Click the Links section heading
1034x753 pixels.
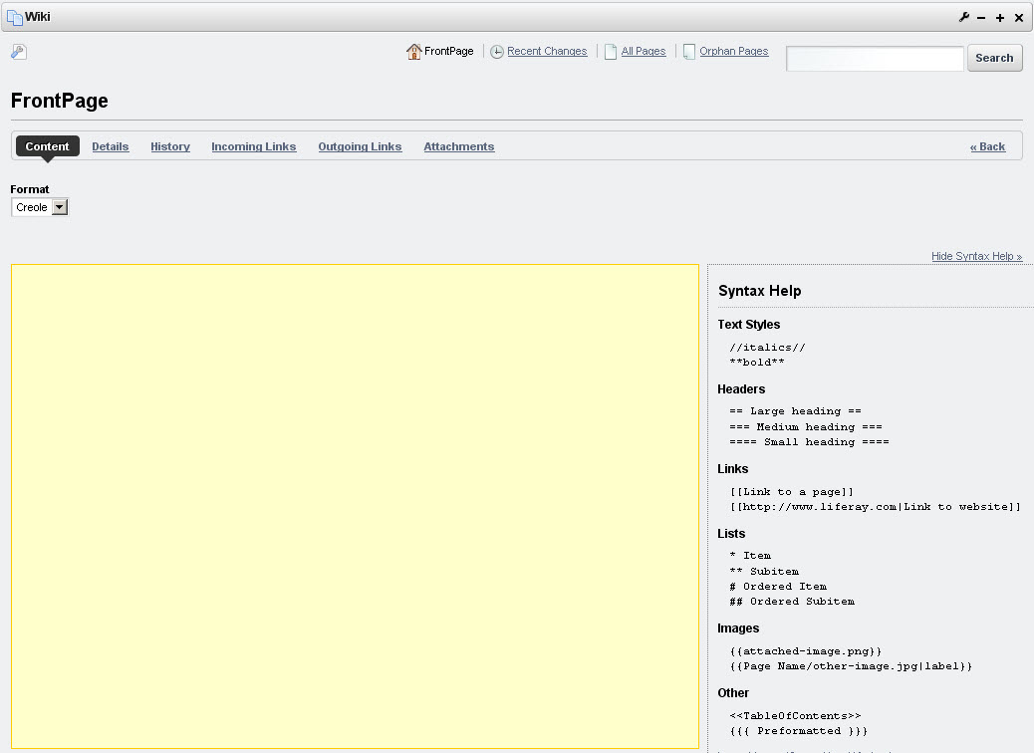click(732, 469)
